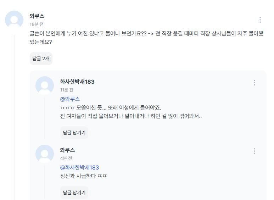The image size is (274, 200).
Task: Collapse the 답글 2개 replies
Action: [41, 59]
